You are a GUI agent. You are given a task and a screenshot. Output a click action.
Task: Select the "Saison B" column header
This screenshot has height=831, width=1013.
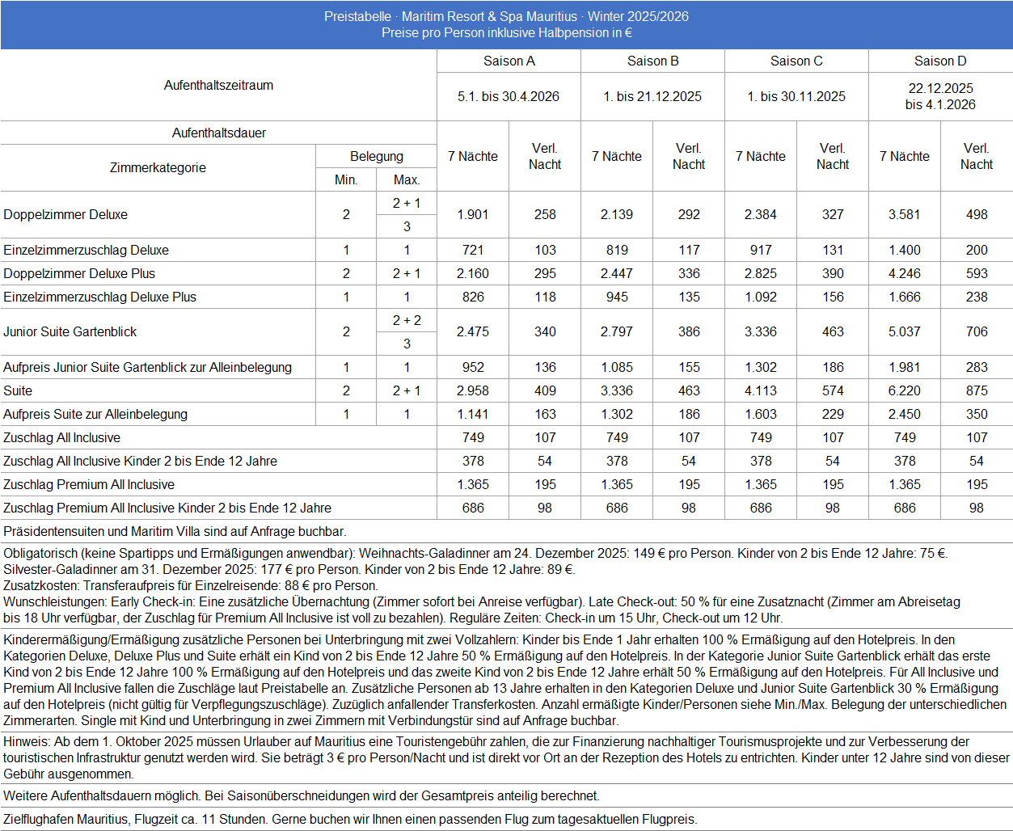[x=653, y=61]
